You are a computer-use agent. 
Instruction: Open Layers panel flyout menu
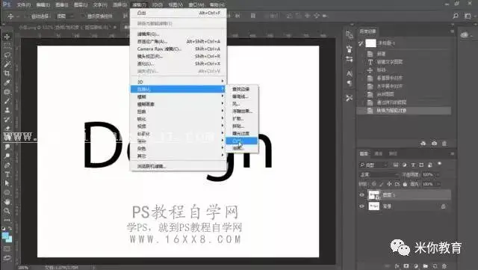click(453, 153)
